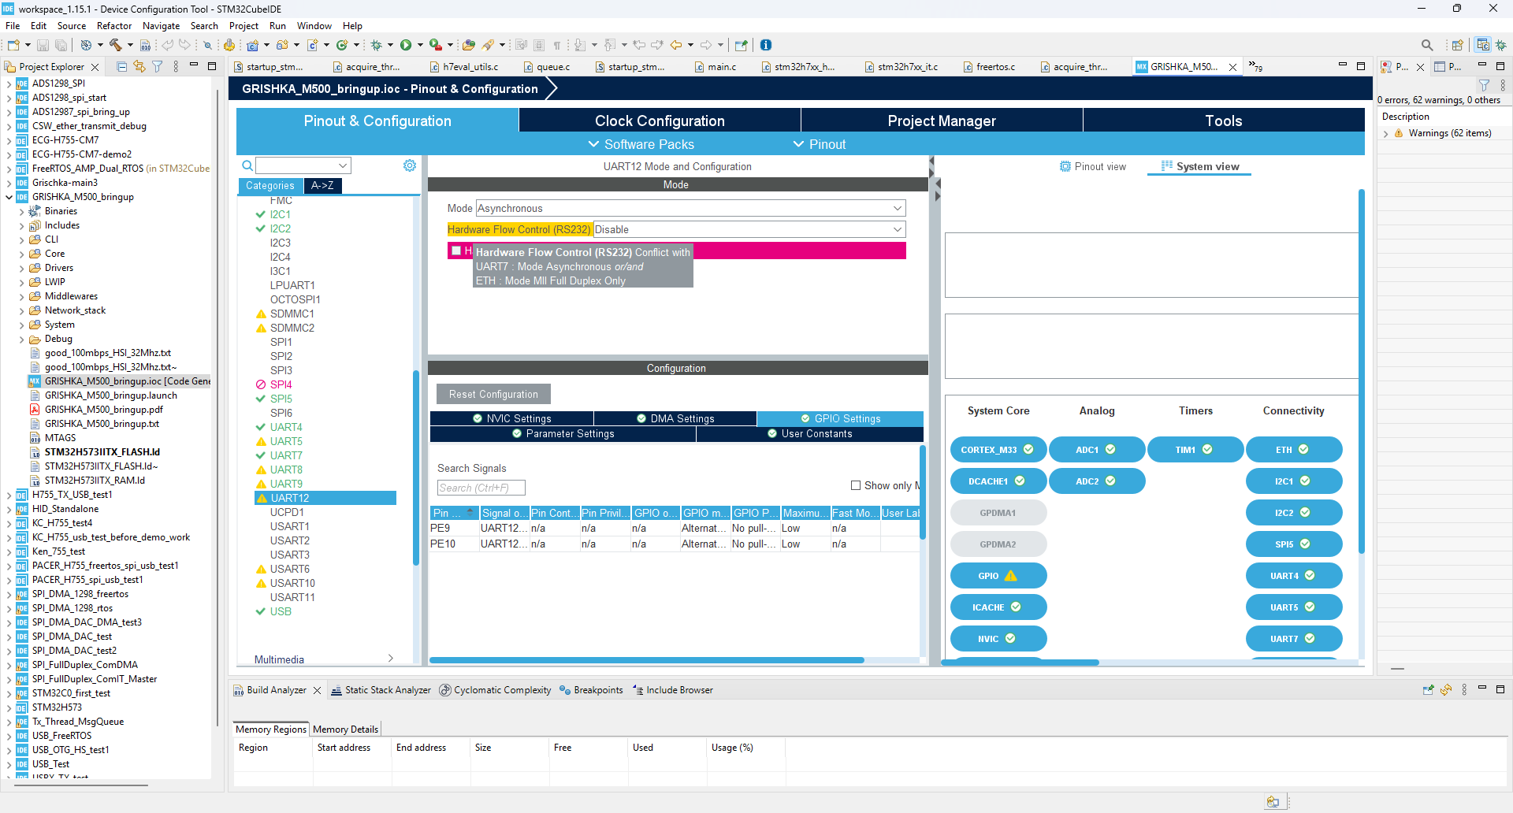Click the horizontal scrollbar under GPIO table
The image size is (1513, 813).
click(647, 660)
